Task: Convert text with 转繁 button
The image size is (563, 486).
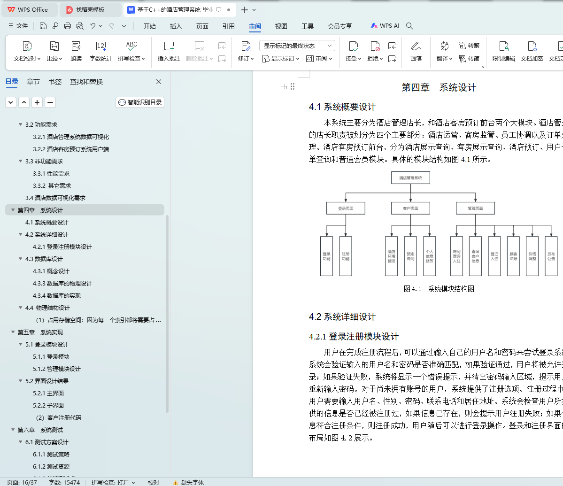Action: coord(469,46)
